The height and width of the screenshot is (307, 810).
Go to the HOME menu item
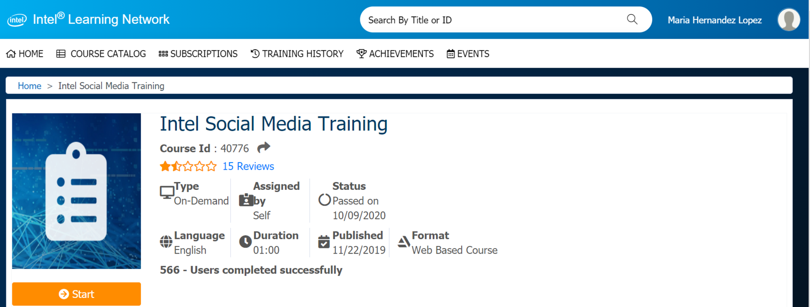pos(25,54)
